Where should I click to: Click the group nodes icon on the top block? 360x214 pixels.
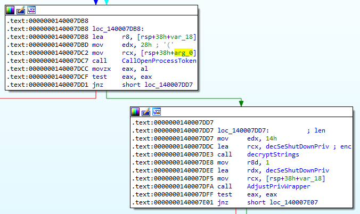pyautogui.click(x=32, y=10)
